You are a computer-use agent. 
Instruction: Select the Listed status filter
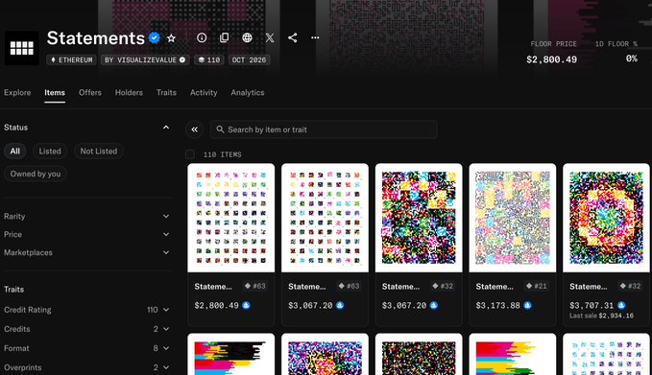click(50, 152)
